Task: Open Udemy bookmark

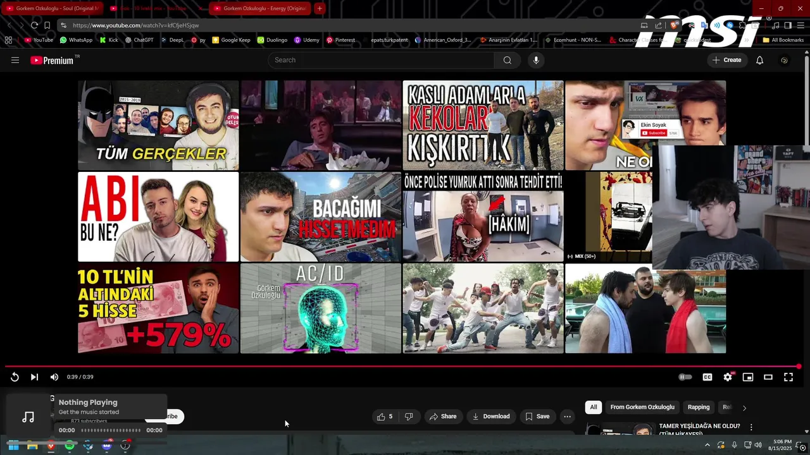Action: point(307,40)
